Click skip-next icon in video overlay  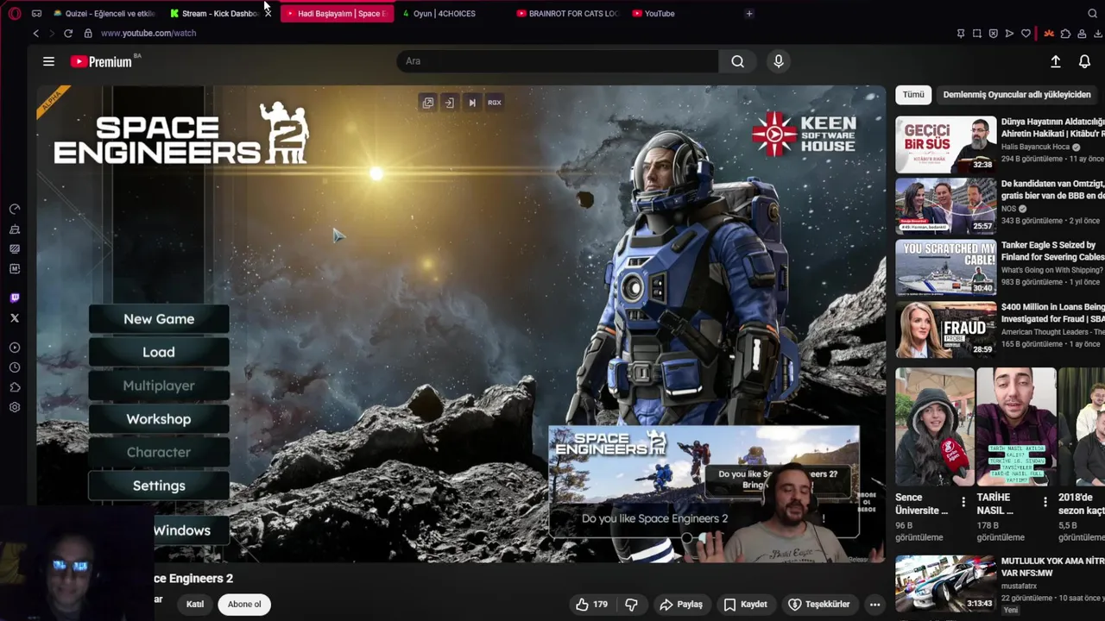pyautogui.click(x=472, y=103)
